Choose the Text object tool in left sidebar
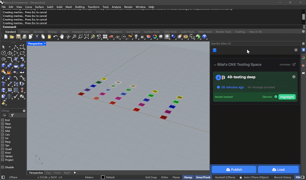Image resolution: width=306 pixels, height=180 pixels. [x=4, y=84]
